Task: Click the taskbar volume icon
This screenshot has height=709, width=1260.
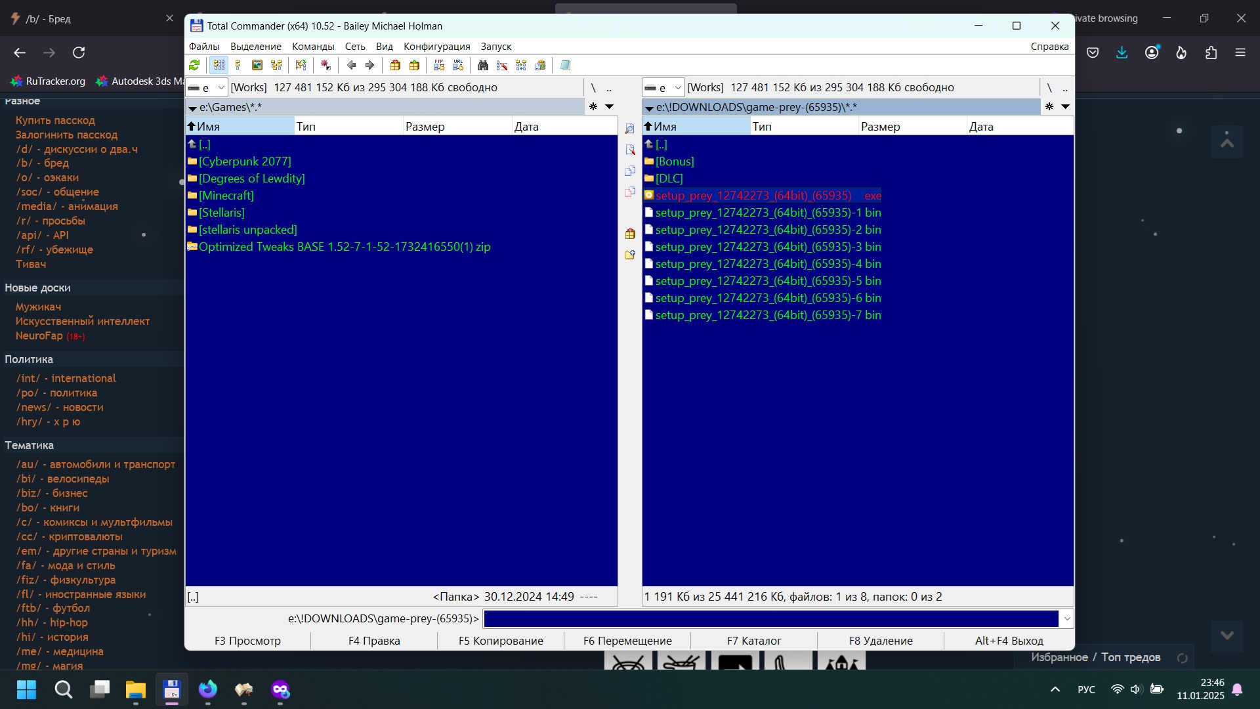Action: pos(1136,689)
